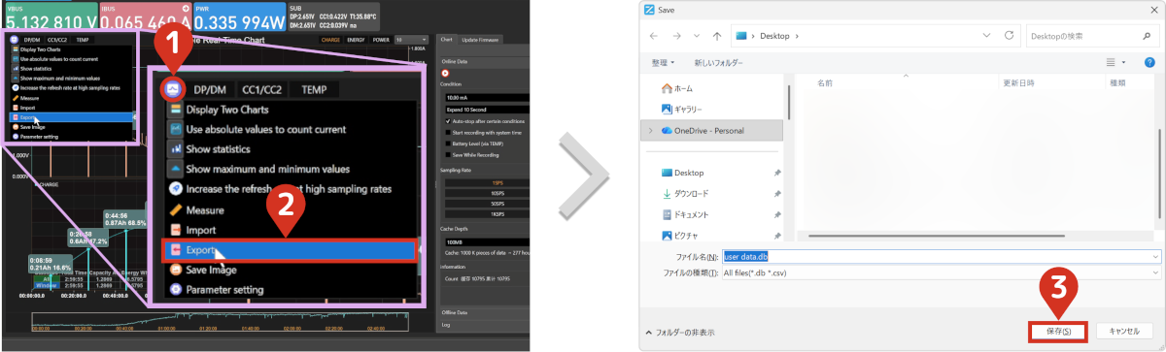Click the 保存(S) save button
The image size is (1166, 352).
click(1058, 331)
